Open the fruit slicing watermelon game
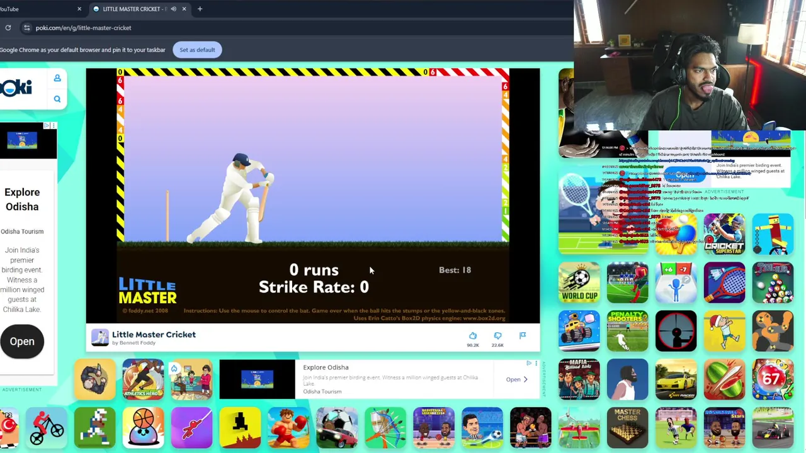This screenshot has height=453, width=806. pyautogui.click(x=724, y=379)
